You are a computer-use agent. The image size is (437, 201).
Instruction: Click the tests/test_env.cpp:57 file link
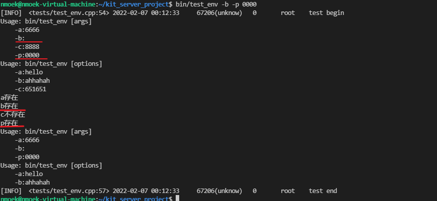pyautogui.click(x=69, y=191)
